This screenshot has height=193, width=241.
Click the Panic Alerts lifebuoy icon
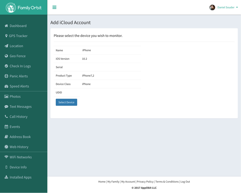(6, 76)
